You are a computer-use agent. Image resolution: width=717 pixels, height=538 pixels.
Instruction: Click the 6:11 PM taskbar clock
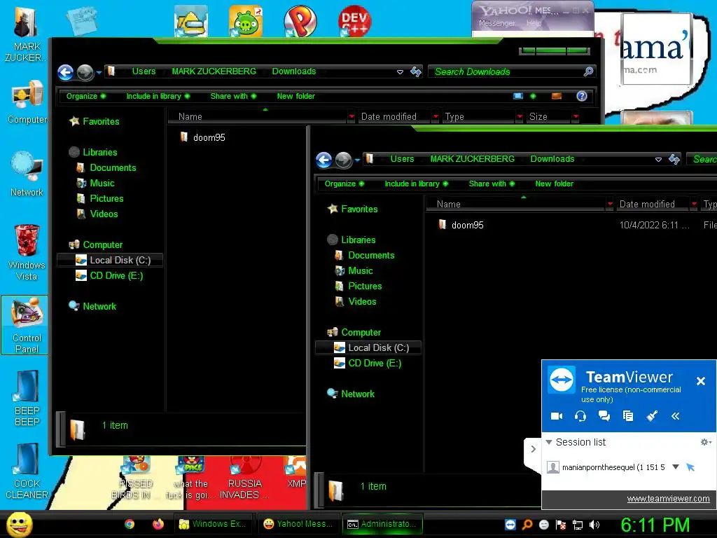[655, 525]
